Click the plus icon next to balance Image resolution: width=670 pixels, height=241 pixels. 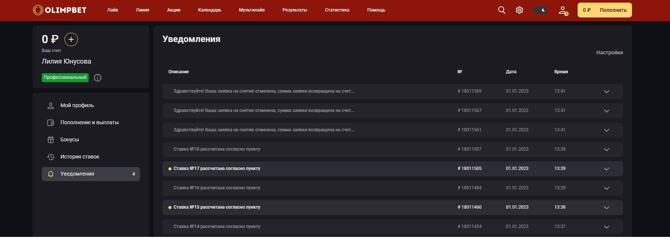[71, 39]
